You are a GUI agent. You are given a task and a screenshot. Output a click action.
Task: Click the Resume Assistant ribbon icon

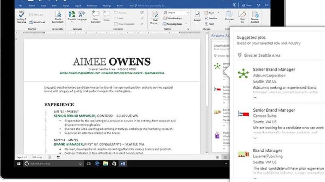[255, 16]
